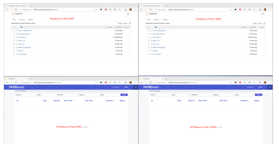The image size is (279, 144).
Task: Open download_dir folder in fate-10000 notebook
Action: [x=157, y=37]
